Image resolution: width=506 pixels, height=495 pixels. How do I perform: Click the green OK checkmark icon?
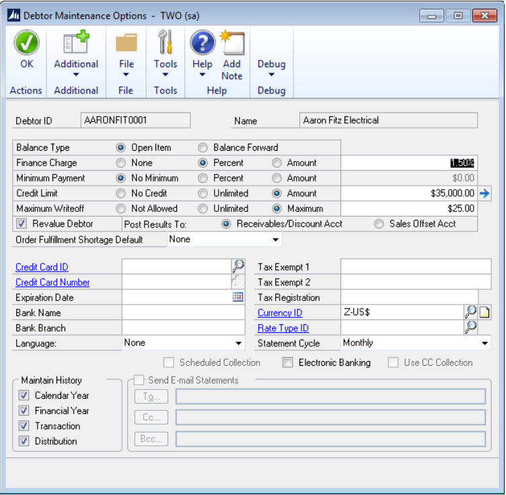click(x=26, y=43)
